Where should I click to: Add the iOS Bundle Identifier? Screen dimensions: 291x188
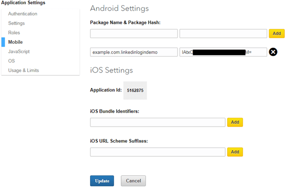tap(235, 122)
